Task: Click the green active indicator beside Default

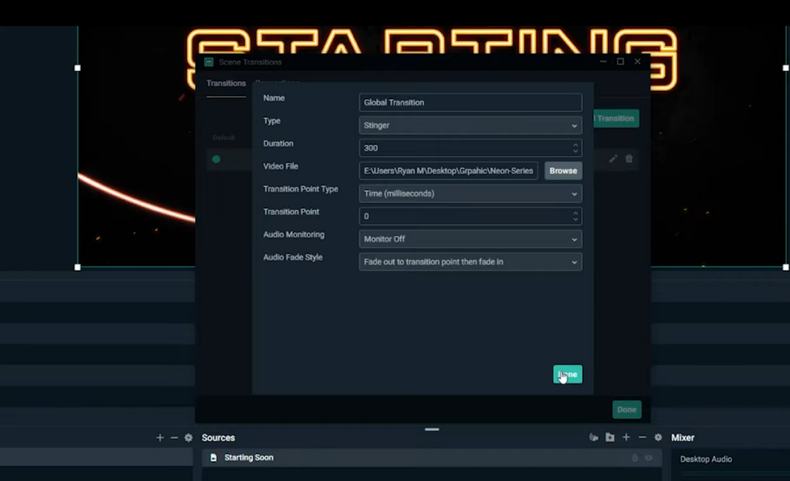Action: tap(217, 159)
